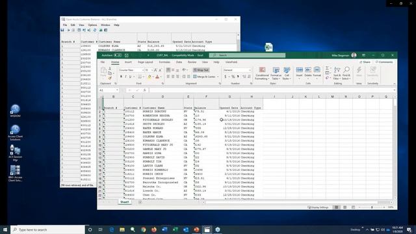Click Merge & Center button
Viewport: 416px width, 234px height.
point(204,77)
